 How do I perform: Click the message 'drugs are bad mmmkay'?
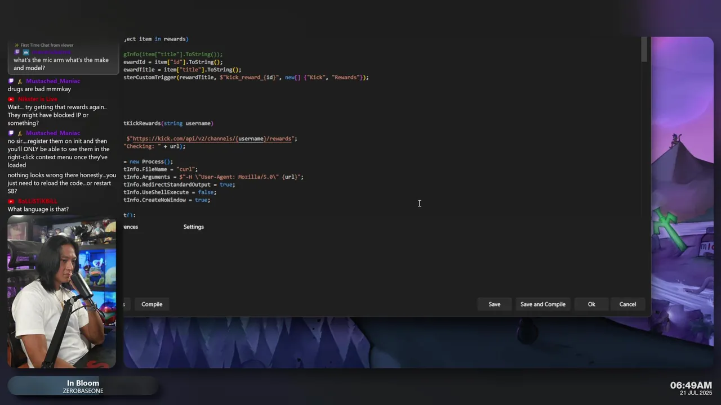(x=39, y=89)
